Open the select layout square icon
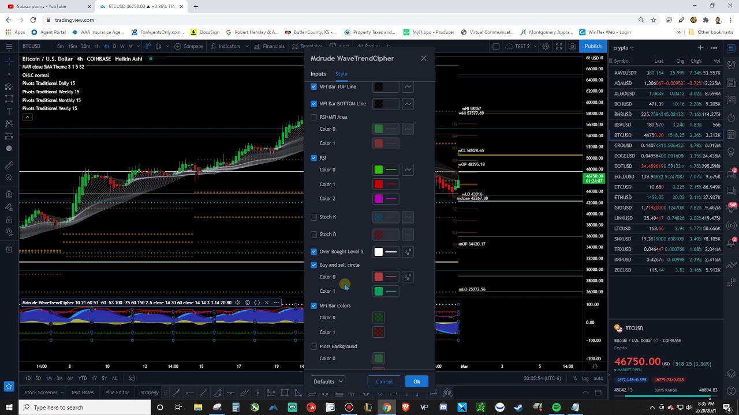The image size is (739, 415). (496, 46)
